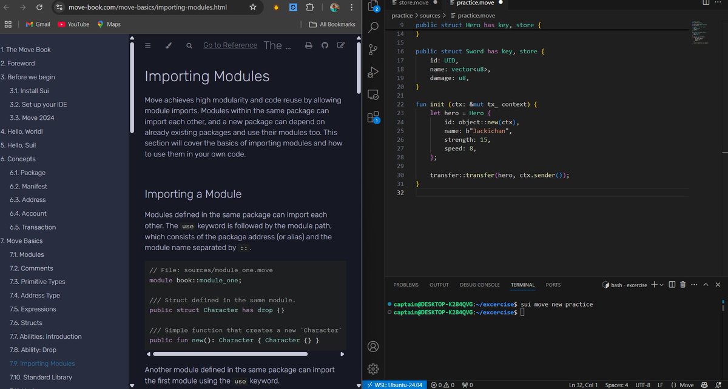View site information icon in address bar
Screen dimensions: 728x389
click(x=59, y=8)
